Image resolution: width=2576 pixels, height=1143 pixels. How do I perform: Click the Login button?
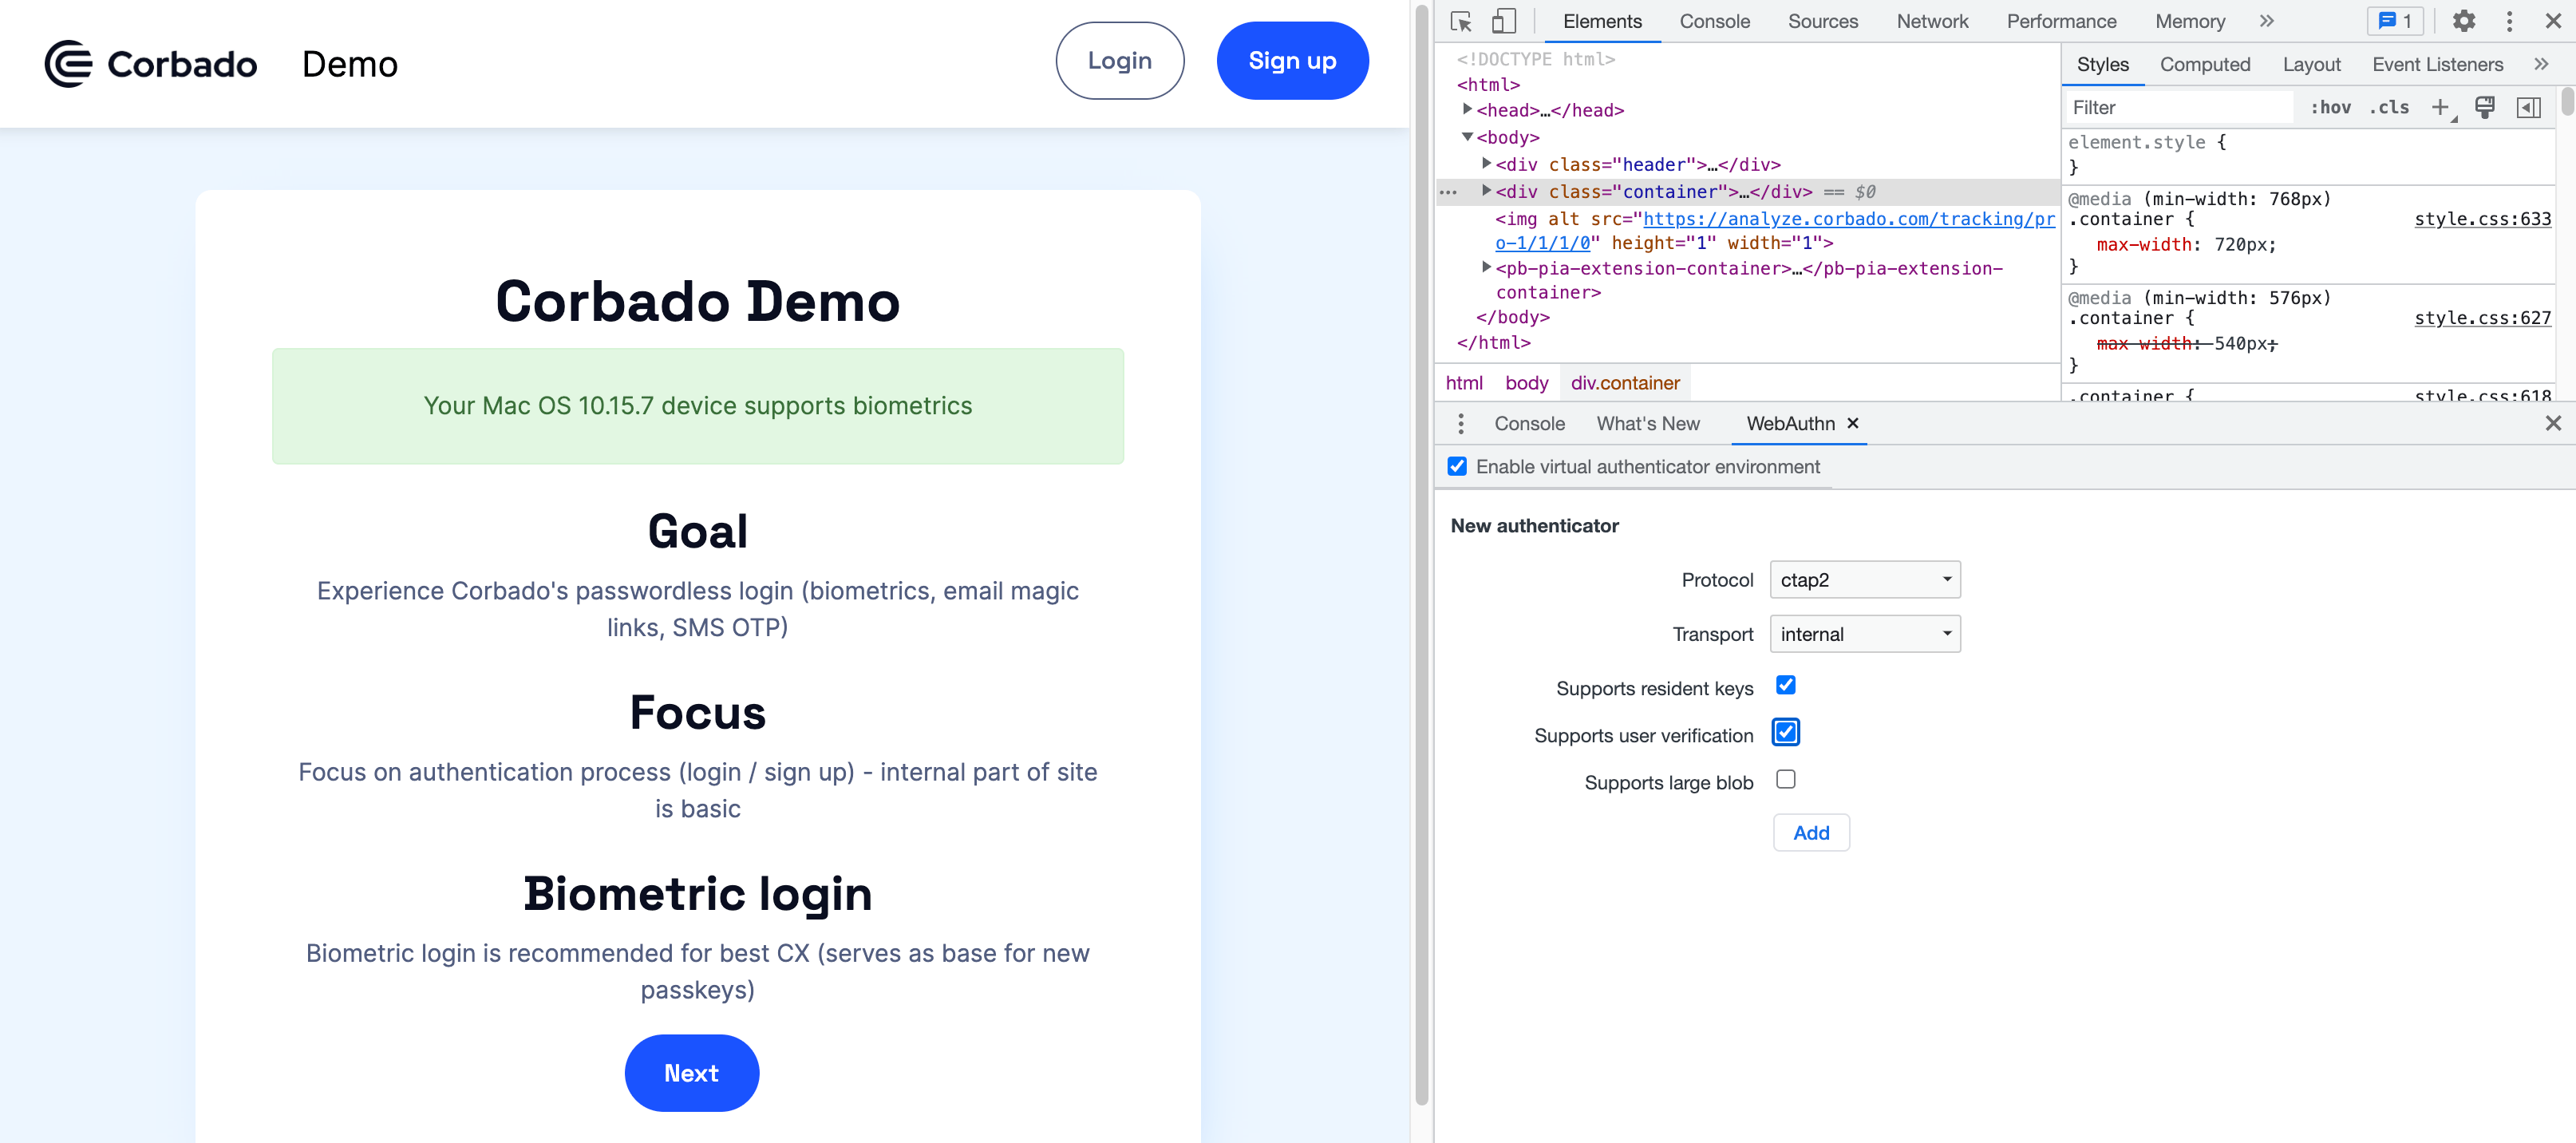(1119, 61)
